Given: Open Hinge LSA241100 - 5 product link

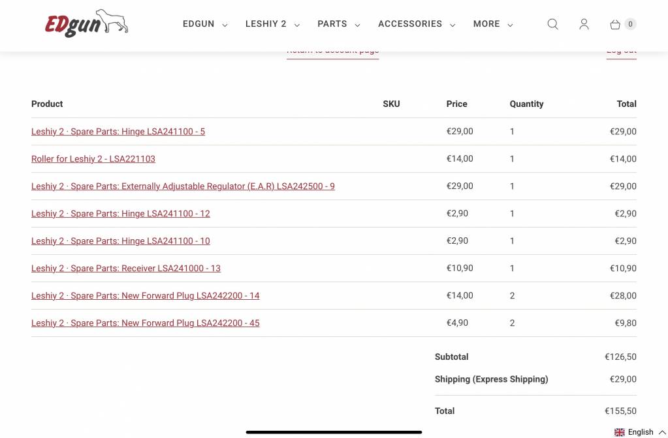Looking at the screenshot, I should pyautogui.click(x=118, y=132).
